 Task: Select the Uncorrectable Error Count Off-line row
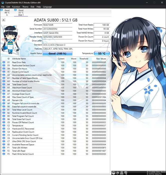coord(54,138)
